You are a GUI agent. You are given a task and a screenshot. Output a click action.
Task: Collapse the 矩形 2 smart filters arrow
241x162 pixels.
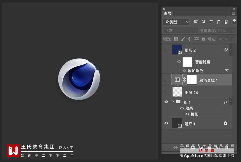point(230,50)
